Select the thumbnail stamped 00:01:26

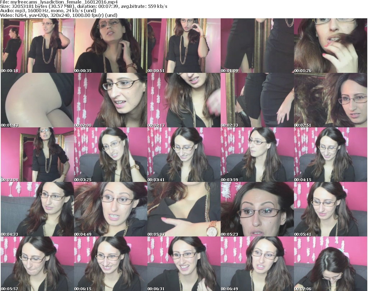click(331, 46)
